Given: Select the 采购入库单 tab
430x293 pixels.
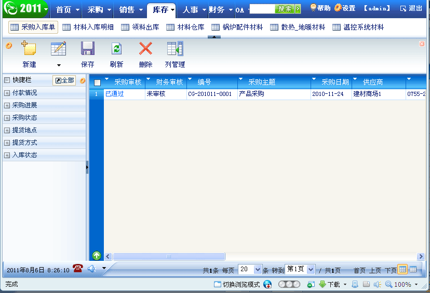Looking at the screenshot, I should pos(33,27).
